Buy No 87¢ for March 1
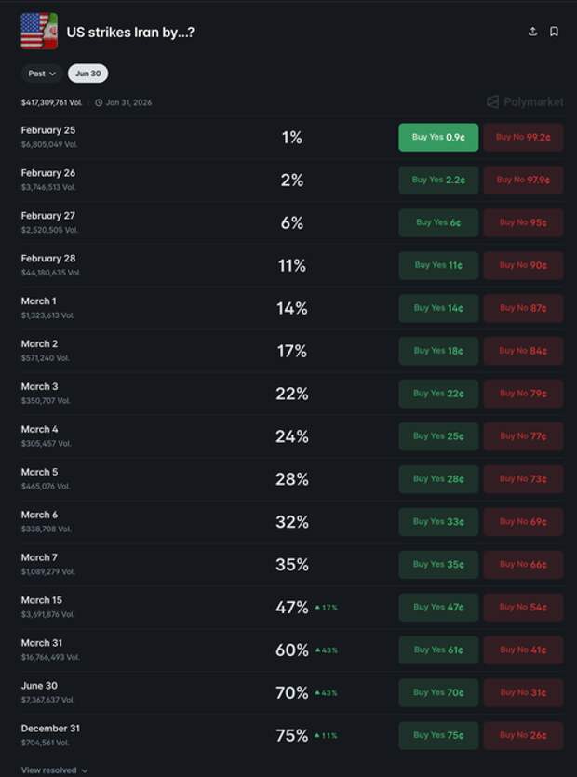 522,308
